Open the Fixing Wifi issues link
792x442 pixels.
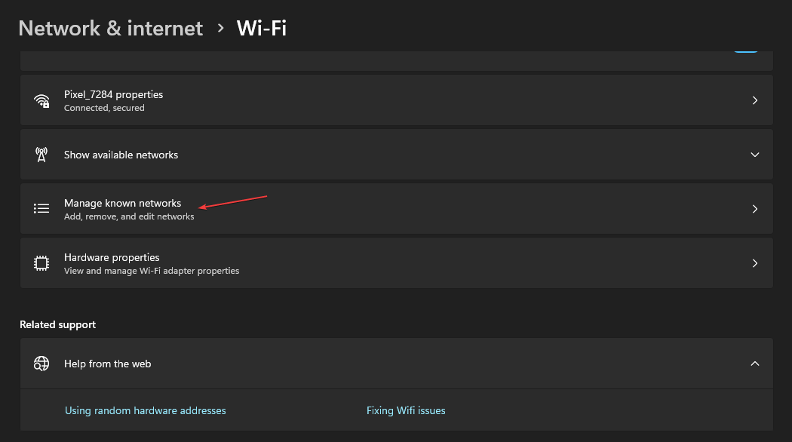coord(406,410)
